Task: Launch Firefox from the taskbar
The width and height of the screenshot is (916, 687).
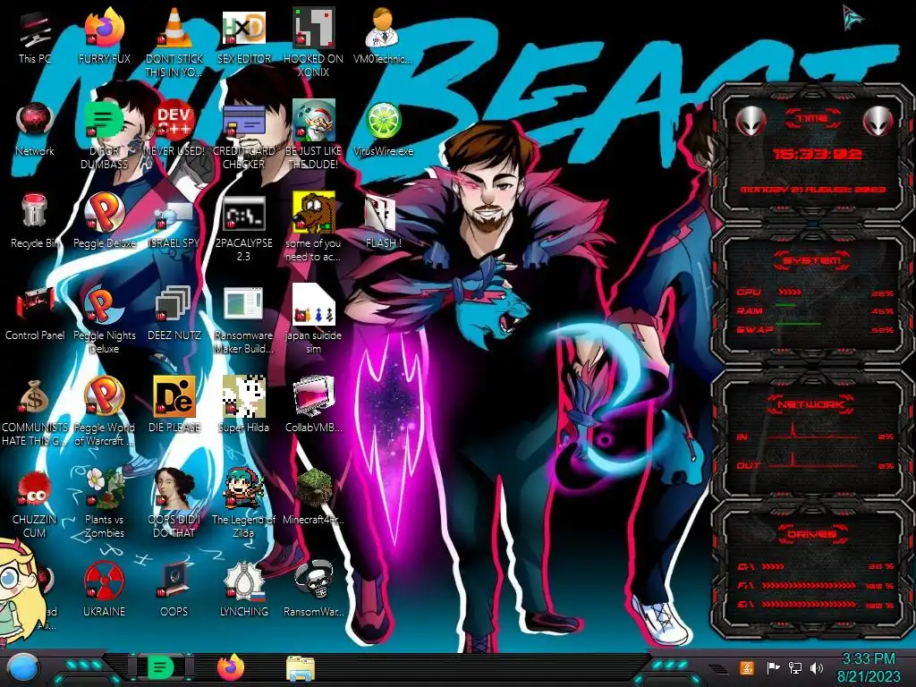Action: pyautogui.click(x=231, y=667)
